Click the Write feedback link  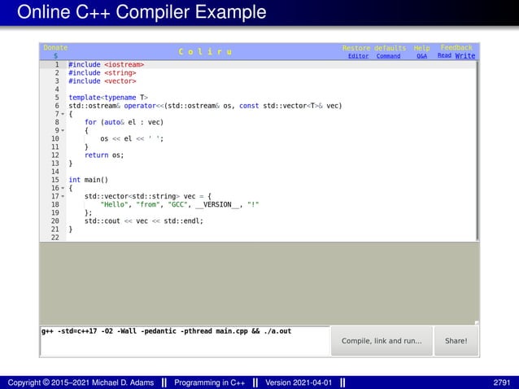465,55
